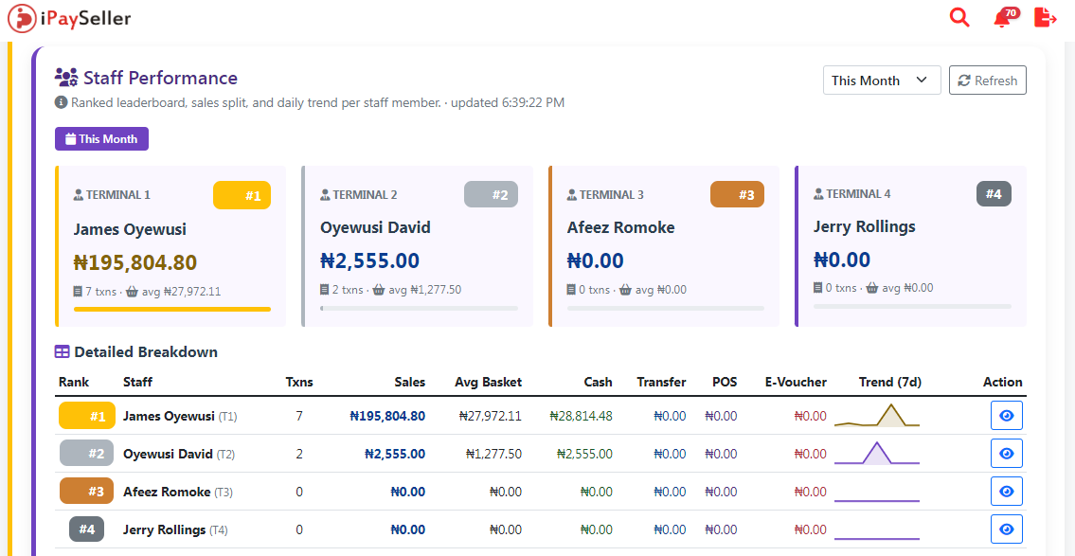Click the gold #1 rank badge in table

[87, 416]
